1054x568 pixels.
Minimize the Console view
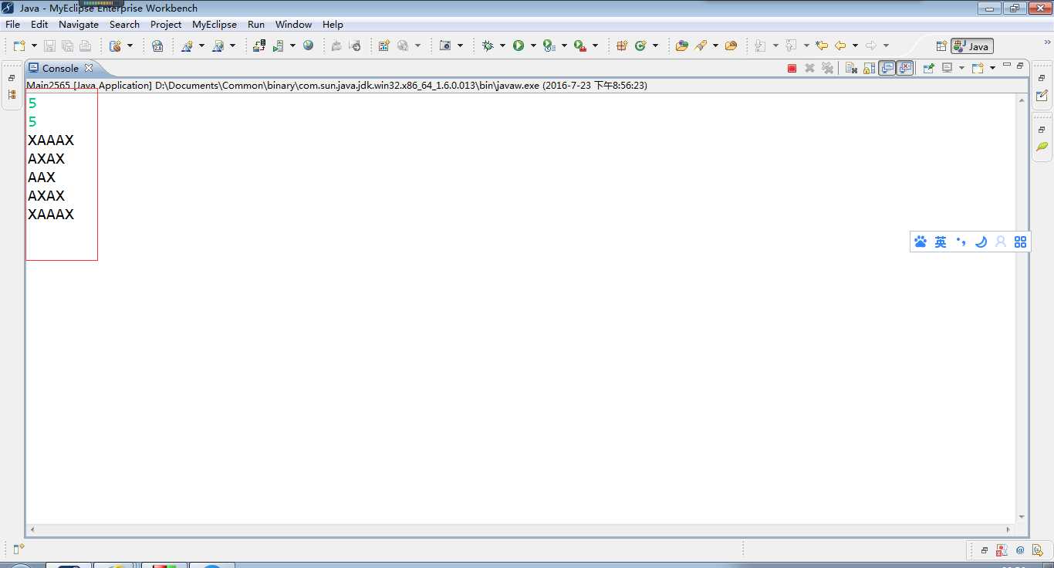click(1006, 65)
